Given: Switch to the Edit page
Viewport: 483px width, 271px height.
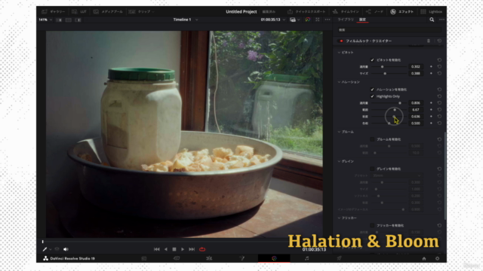Looking at the screenshot, I should [x=209, y=258].
